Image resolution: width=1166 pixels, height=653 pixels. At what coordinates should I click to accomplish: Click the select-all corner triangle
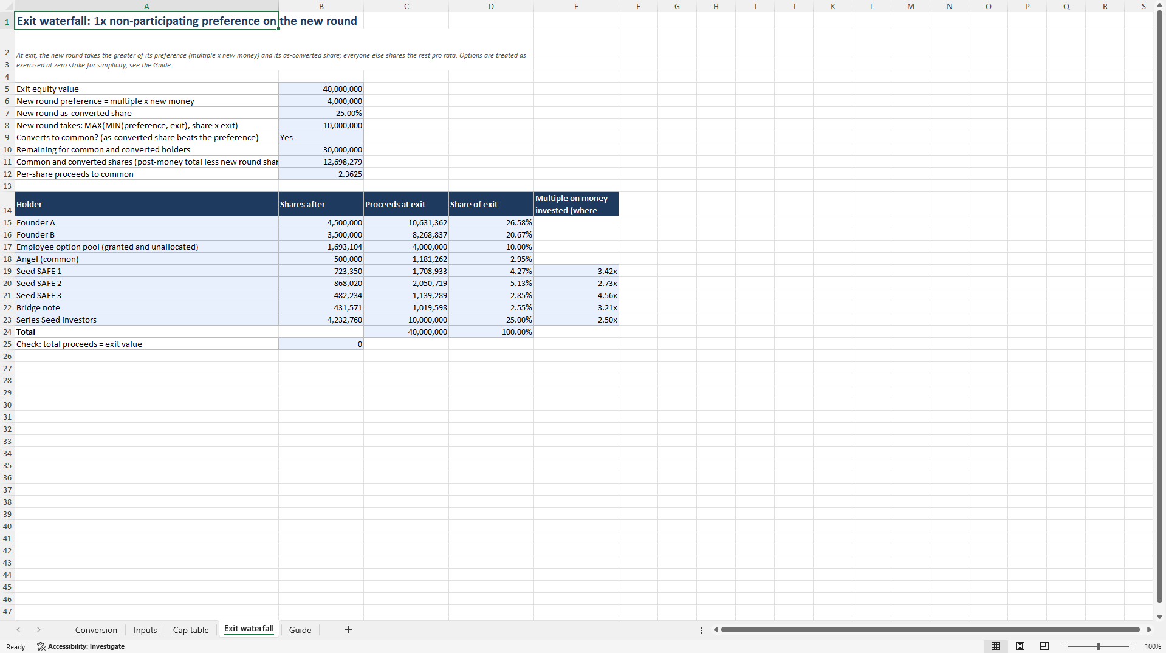(x=7, y=6)
